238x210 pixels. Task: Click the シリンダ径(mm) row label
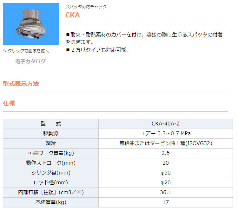(51, 173)
